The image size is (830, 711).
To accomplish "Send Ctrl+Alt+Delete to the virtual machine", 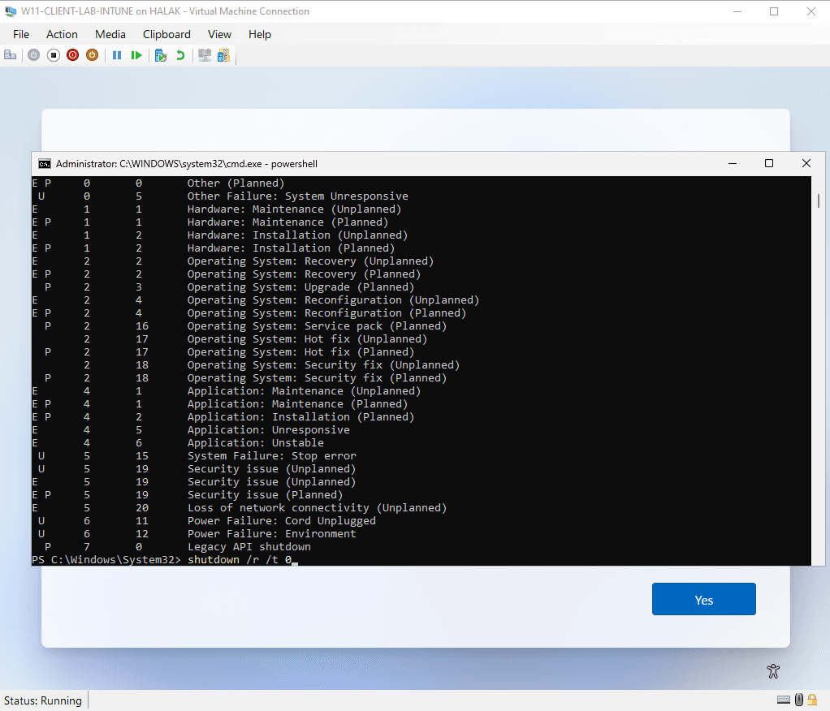I will click(x=10, y=54).
